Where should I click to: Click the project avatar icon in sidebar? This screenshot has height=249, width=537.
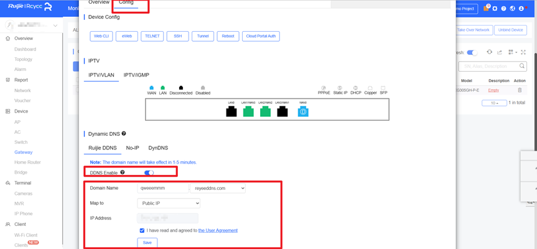point(11,26)
